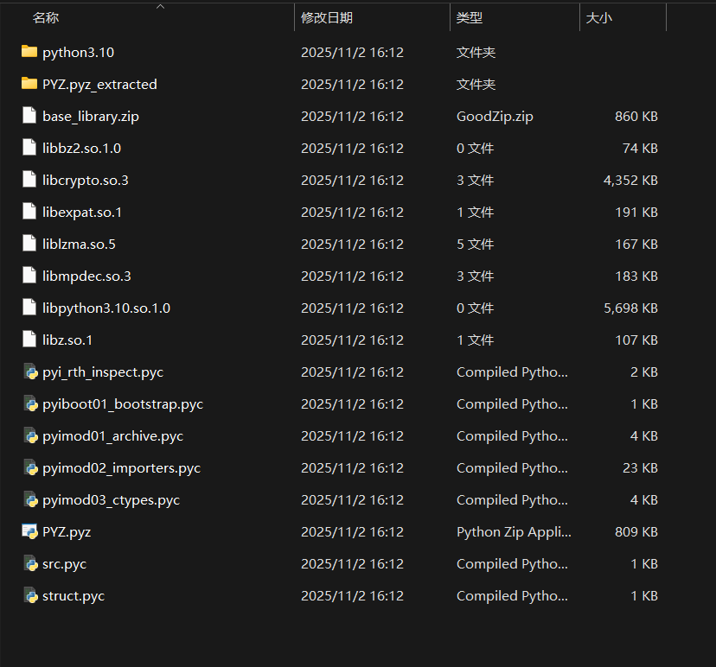
Task: Click the src.pyc compiled Python icon
Action: click(x=29, y=563)
